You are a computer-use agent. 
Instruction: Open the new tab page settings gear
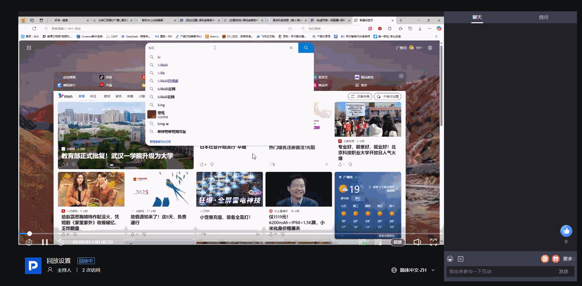430,48
